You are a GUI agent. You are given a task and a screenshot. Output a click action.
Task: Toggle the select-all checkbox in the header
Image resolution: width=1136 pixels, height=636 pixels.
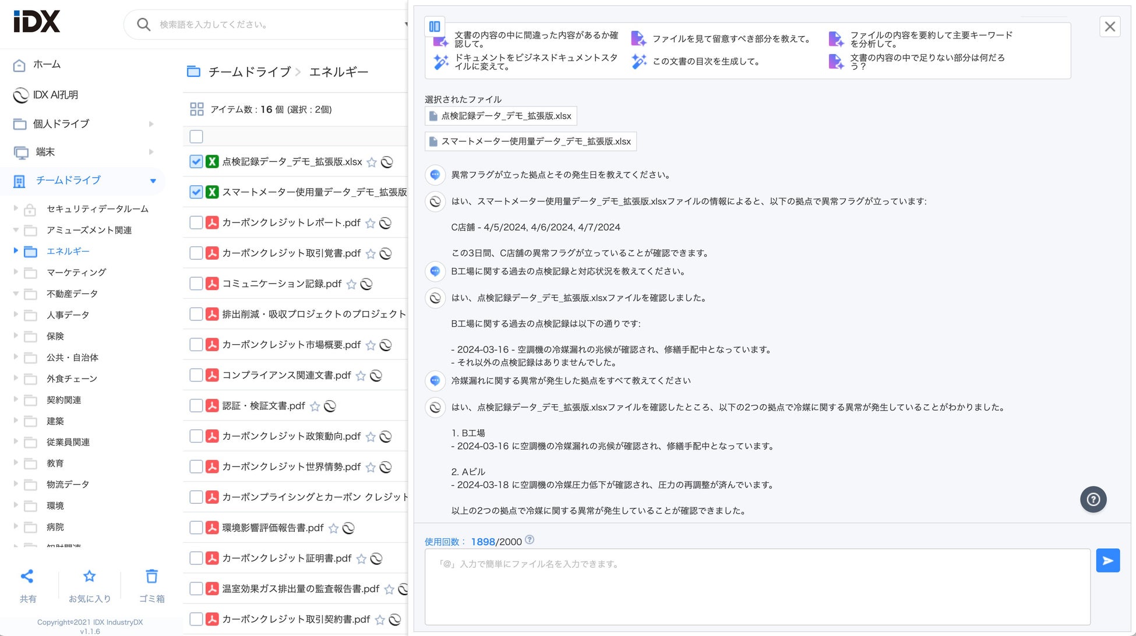pyautogui.click(x=196, y=136)
